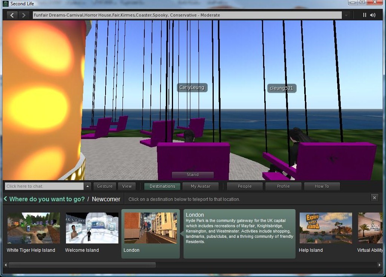Click the London description text box
The image size is (386, 277).
(x=239, y=234)
